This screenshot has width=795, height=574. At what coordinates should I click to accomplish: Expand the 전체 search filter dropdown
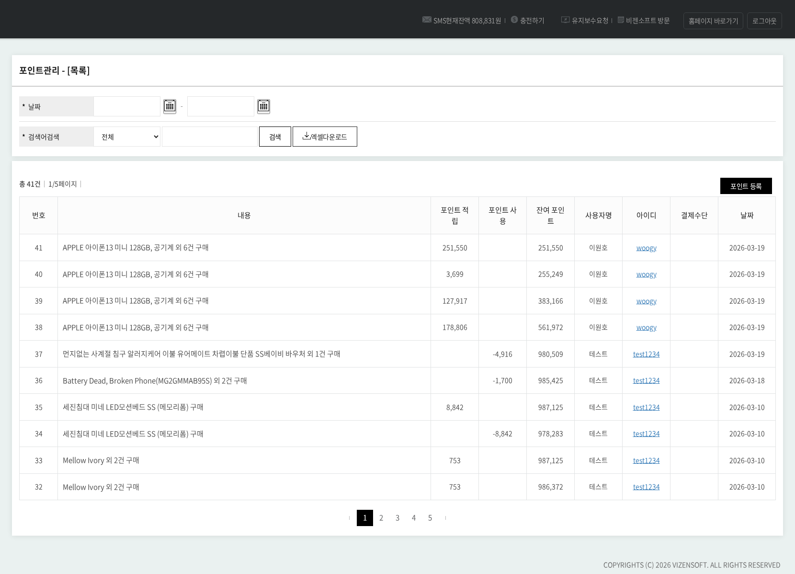coord(127,137)
